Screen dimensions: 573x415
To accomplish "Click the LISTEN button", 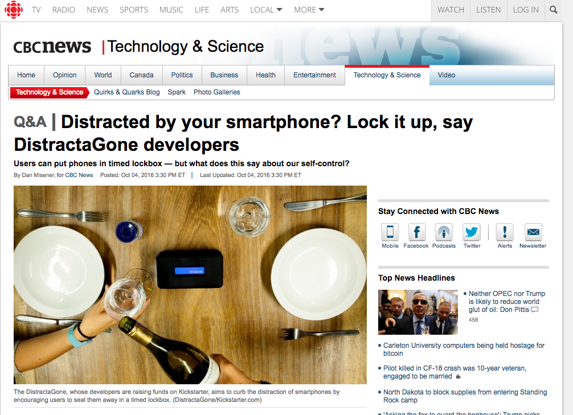I will 489,10.
